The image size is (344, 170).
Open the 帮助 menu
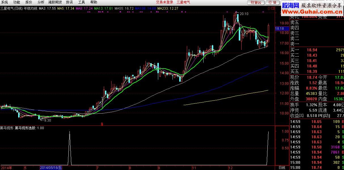(x=94, y=2)
